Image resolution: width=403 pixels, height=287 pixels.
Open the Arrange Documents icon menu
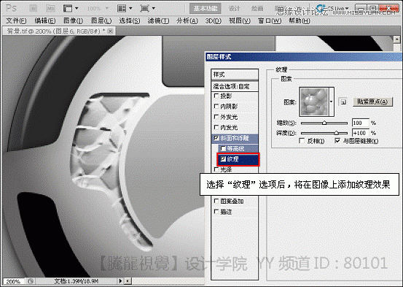click(125, 9)
